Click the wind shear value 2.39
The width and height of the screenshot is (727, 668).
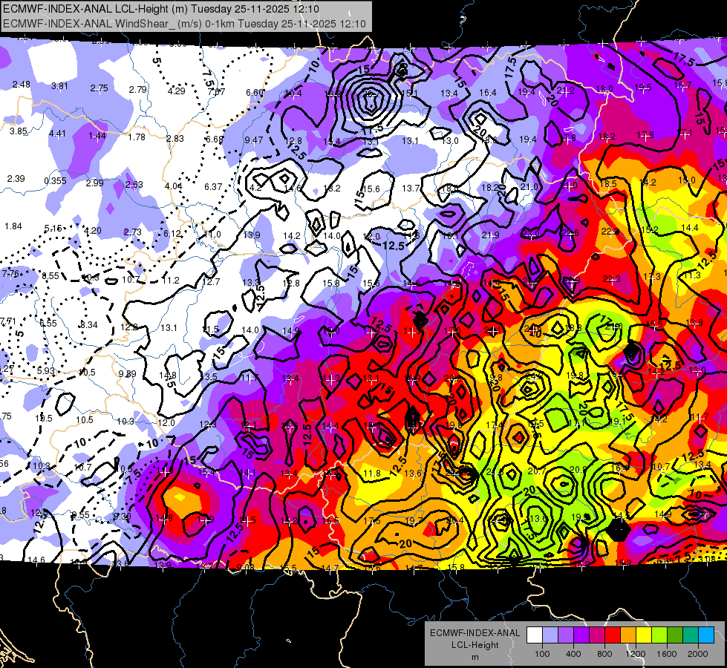[16, 178]
